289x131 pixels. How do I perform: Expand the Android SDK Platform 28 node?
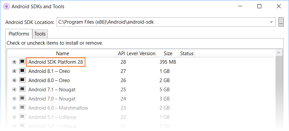pos(14,62)
